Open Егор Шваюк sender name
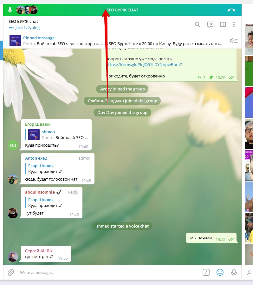Screen dimensions: 253x285 pos(38,124)
